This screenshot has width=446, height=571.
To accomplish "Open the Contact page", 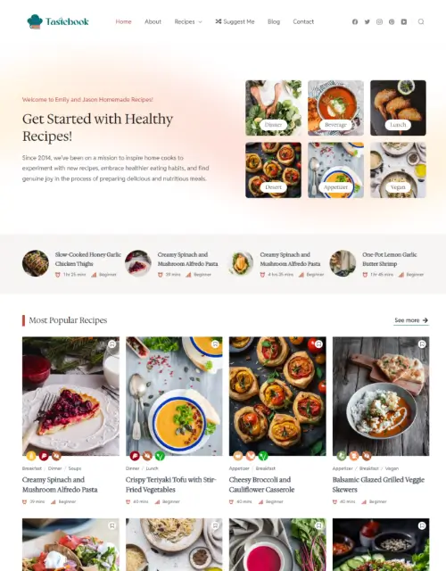I will coord(303,21).
